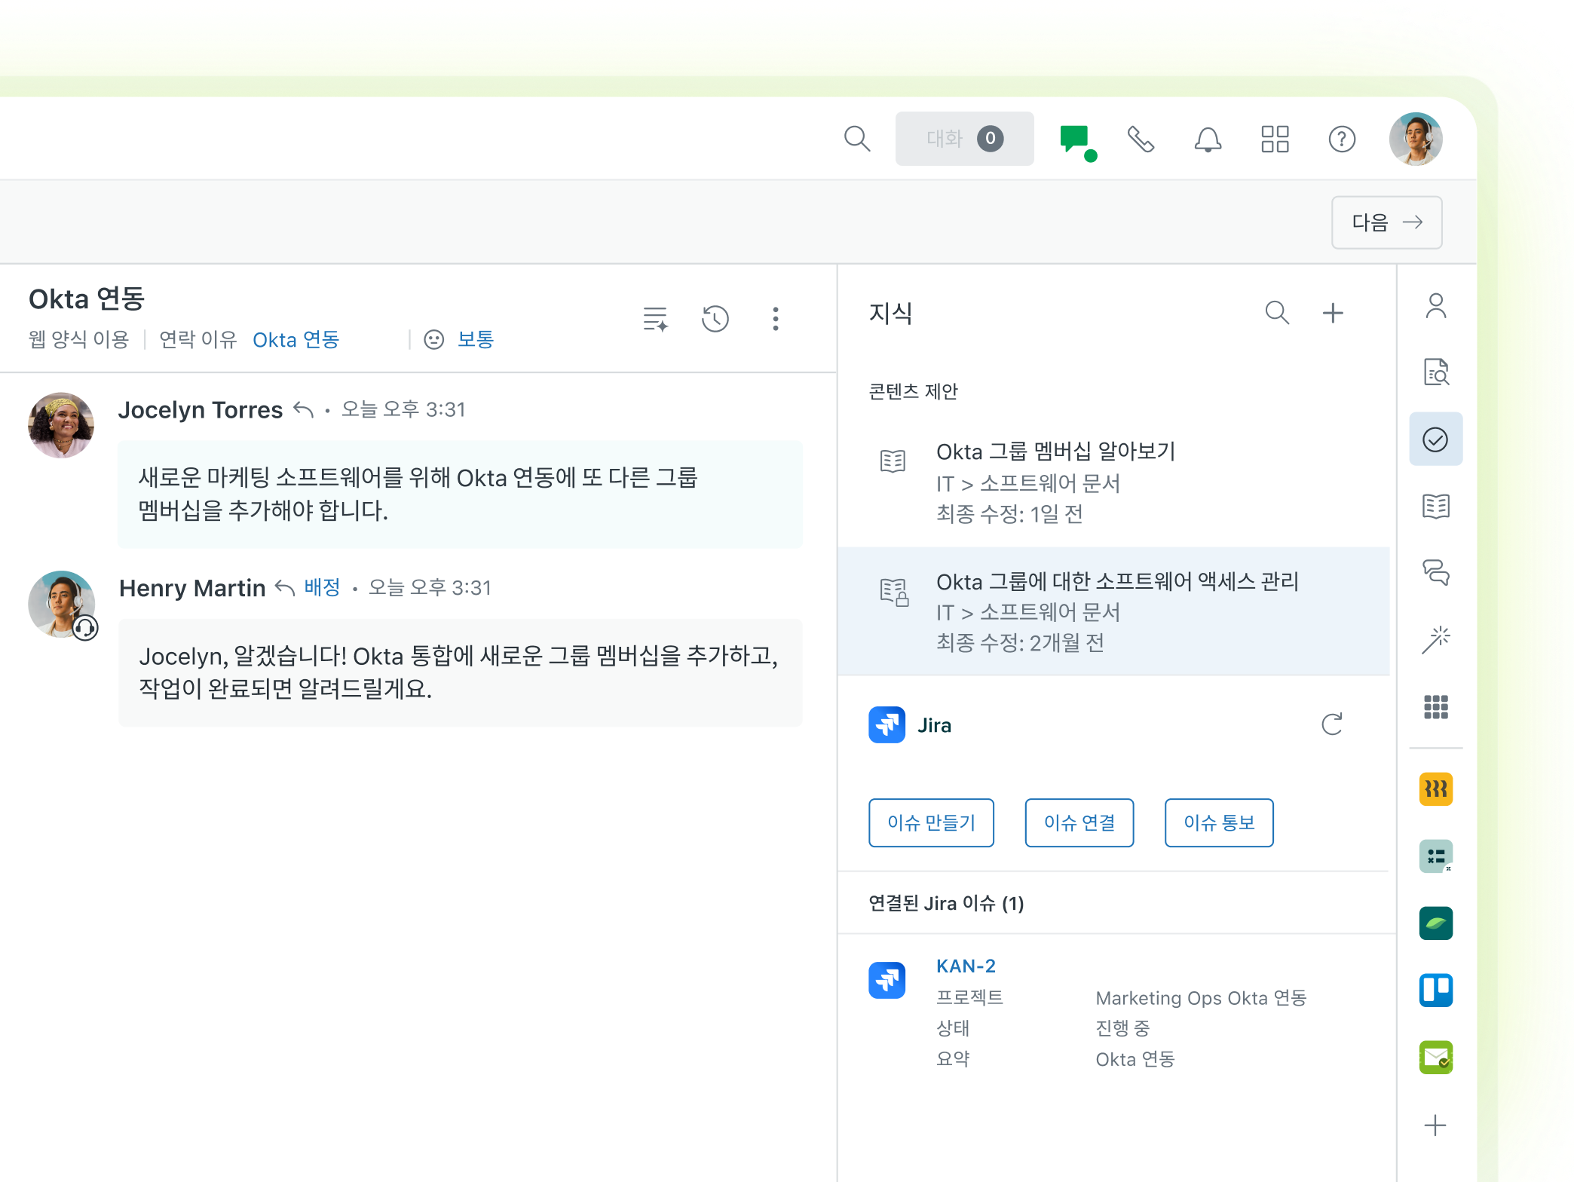Viewport: 1574px width, 1182px height.
Task: Open the ticket more options menu
Action: pyautogui.click(x=775, y=319)
